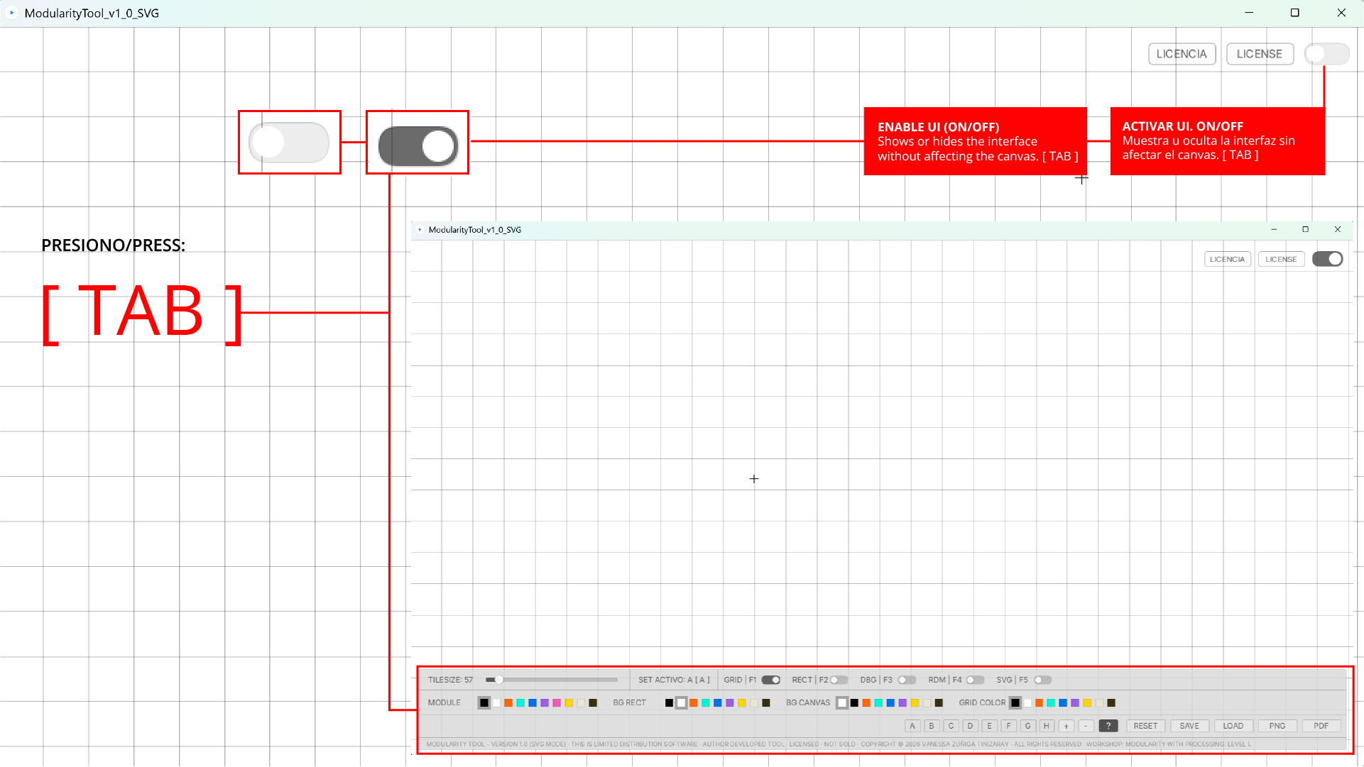This screenshot has height=767, width=1364.
Task: Select set A letter button
Action: (x=912, y=726)
